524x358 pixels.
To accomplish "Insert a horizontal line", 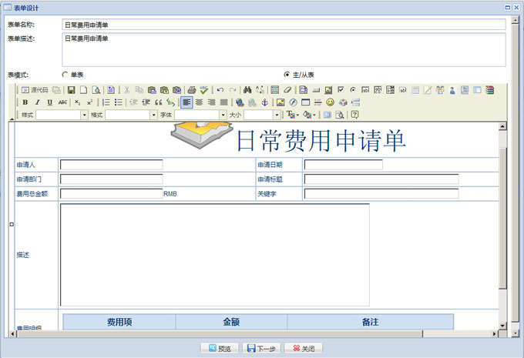I will (x=317, y=102).
